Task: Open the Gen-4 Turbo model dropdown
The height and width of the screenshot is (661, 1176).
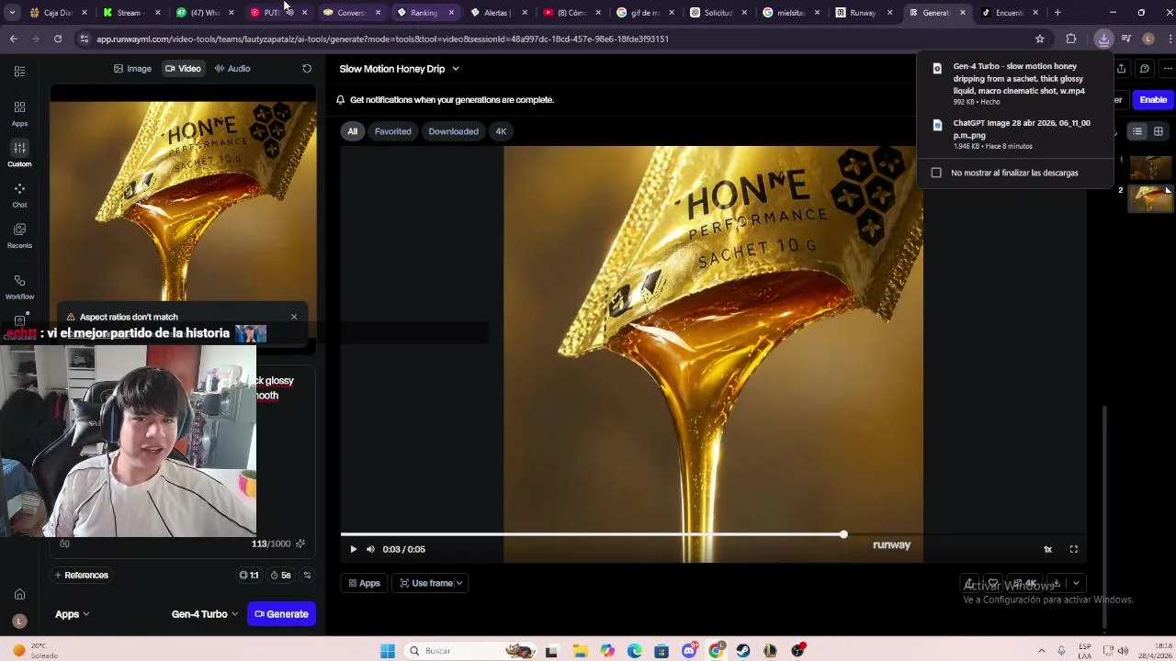Action: pos(205,614)
